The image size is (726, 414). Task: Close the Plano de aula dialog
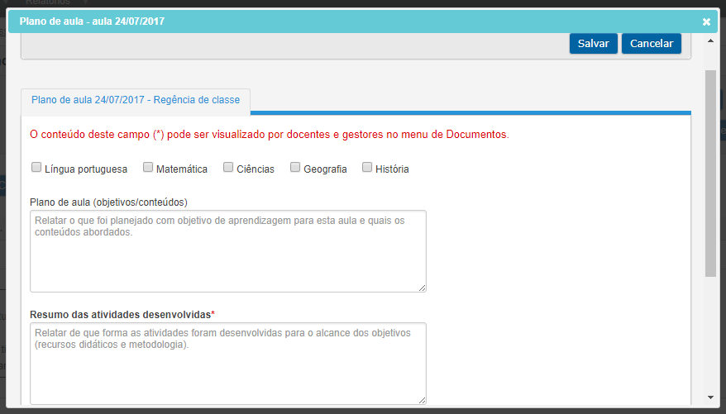(x=706, y=21)
